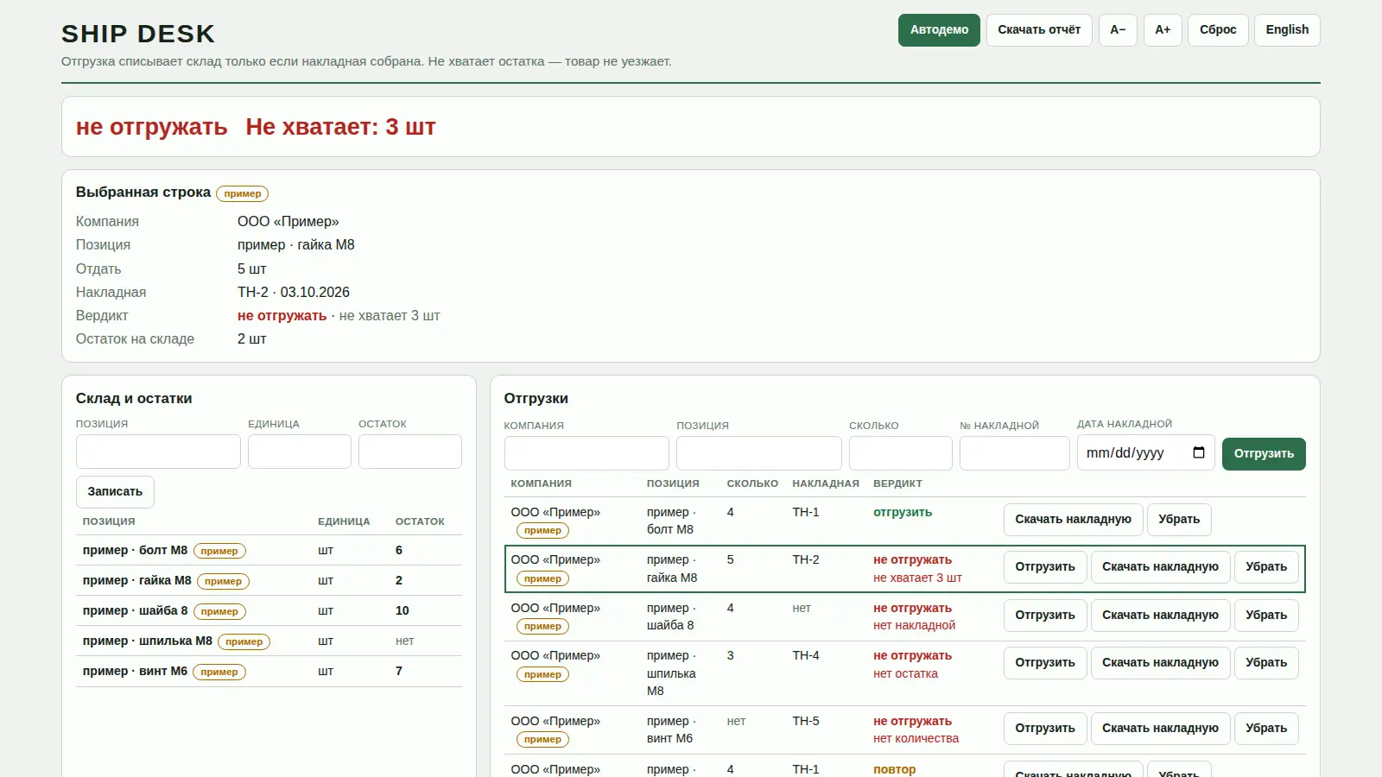Remove the шайба 8 shipment row
This screenshot has height=777, width=1382.
(x=1266, y=616)
